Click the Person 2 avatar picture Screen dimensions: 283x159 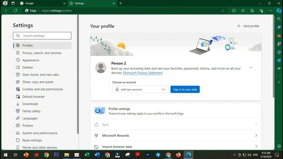click(x=101, y=68)
